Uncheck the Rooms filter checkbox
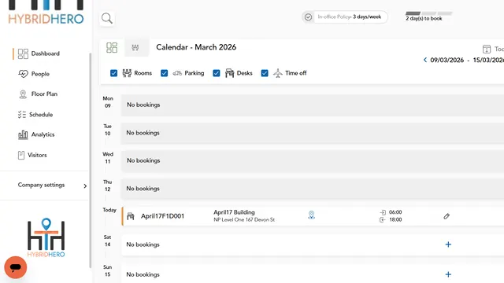Image resolution: width=504 pixels, height=283 pixels. 113,73
